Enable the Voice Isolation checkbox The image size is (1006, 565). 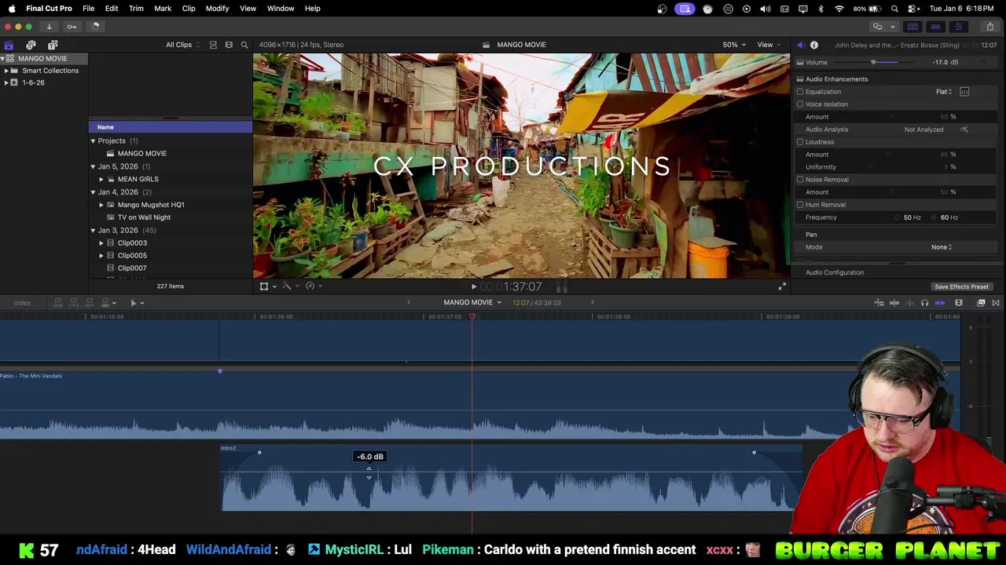click(800, 104)
